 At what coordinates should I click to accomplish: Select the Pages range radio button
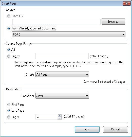point(9,56)
